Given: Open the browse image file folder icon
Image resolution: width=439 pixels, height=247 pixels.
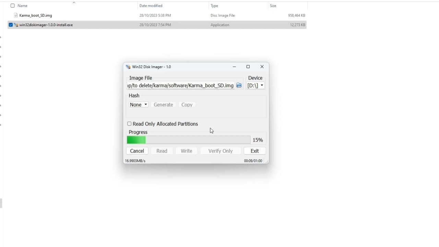Looking at the screenshot, I should [239, 85].
